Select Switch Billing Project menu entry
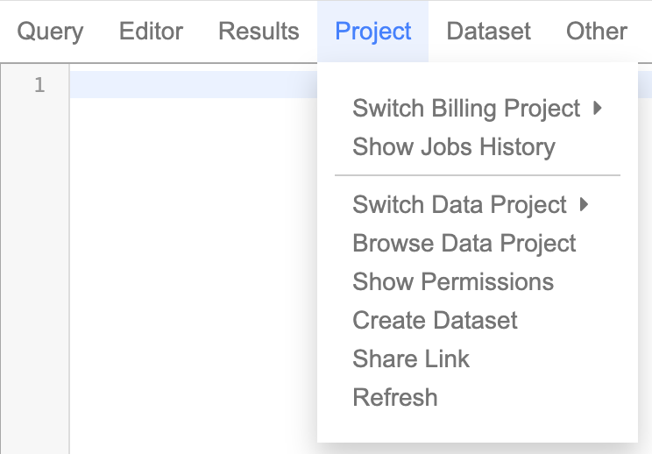652x454 pixels. (466, 109)
